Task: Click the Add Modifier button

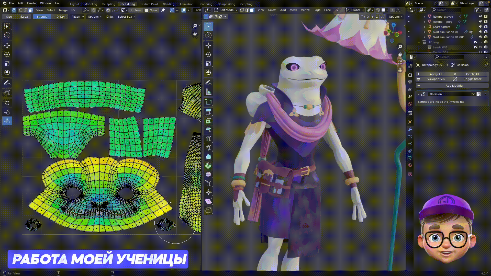Action: coord(452,86)
